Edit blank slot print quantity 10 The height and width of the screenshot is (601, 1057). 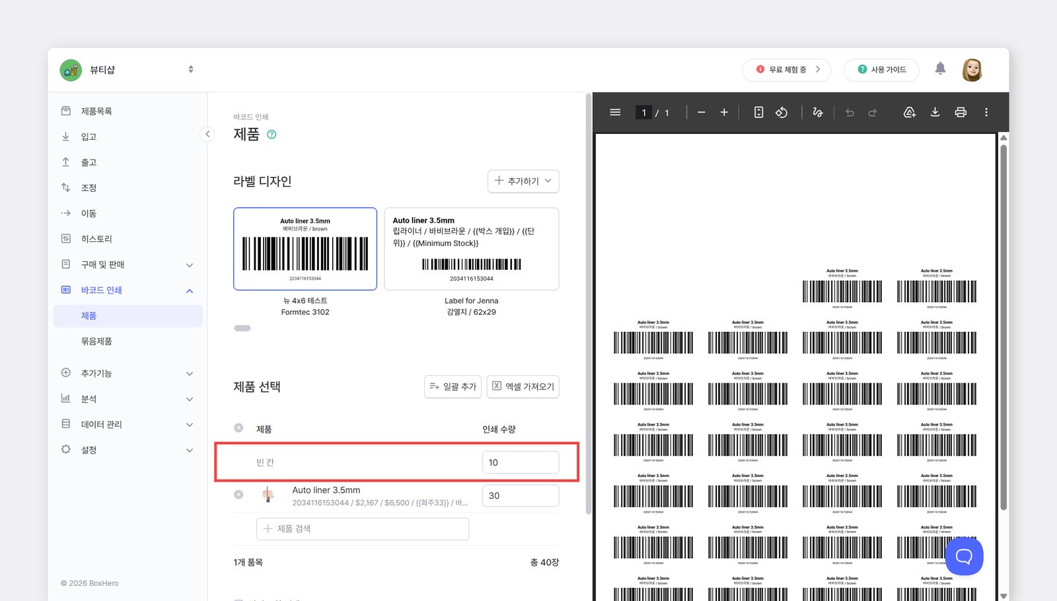point(521,462)
